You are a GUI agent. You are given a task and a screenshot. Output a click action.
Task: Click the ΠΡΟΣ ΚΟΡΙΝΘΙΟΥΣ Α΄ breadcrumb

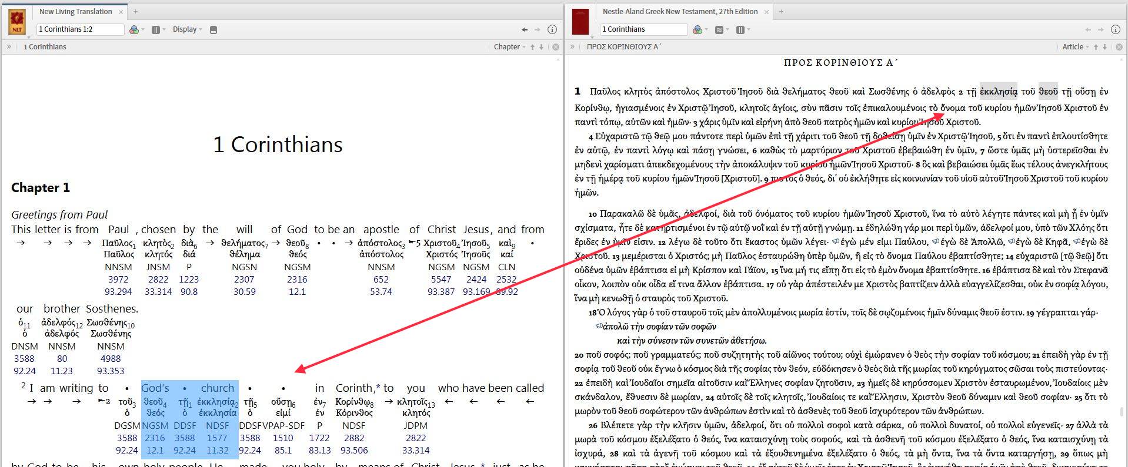tap(624, 47)
